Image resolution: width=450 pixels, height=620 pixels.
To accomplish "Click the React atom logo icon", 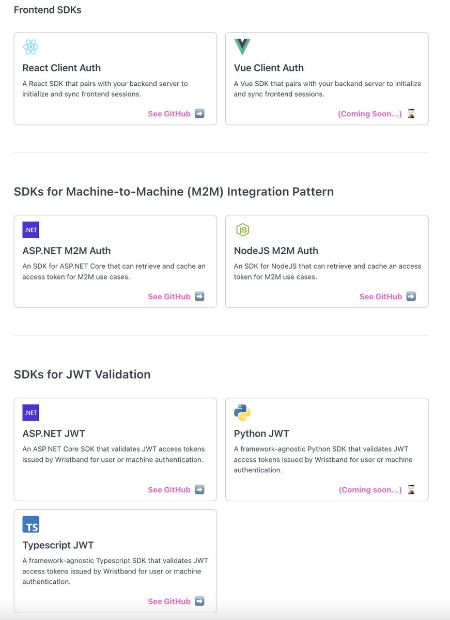I will click(30, 47).
